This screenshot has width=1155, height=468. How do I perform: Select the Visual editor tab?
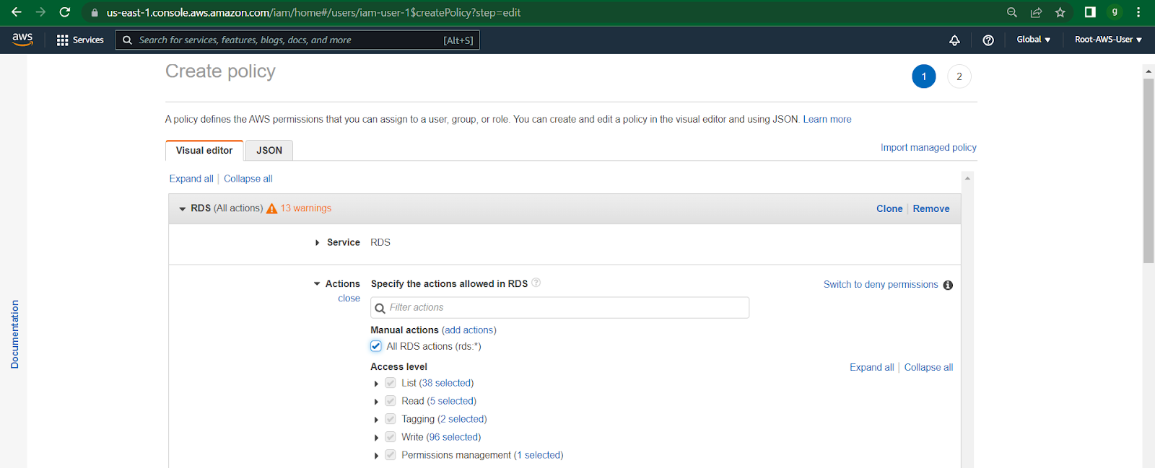click(x=204, y=150)
